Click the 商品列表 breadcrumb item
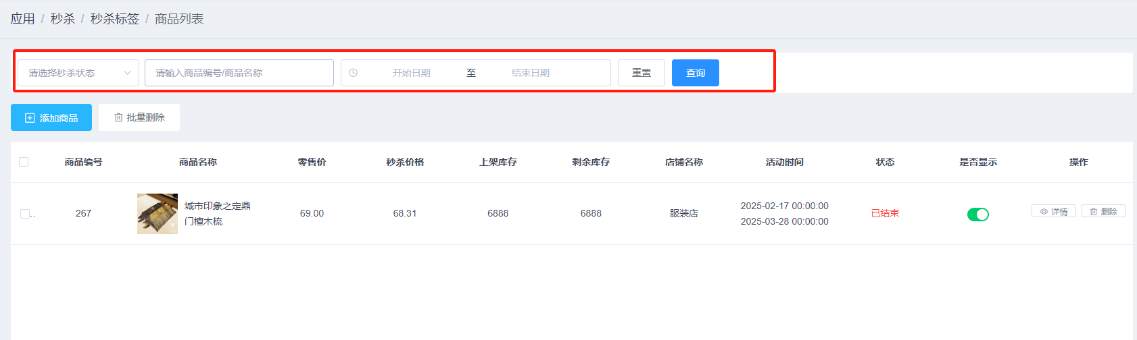Viewport: 1137px width, 340px height. [179, 19]
